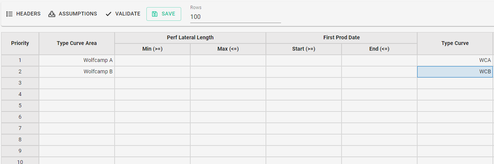Run VALIDATE on the table
494x164 pixels.
click(x=123, y=14)
